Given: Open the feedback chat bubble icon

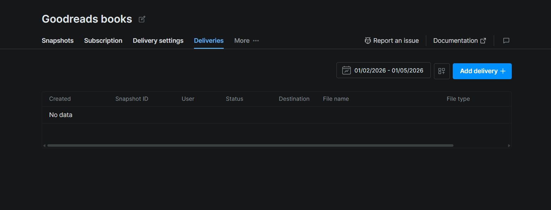Looking at the screenshot, I should (506, 41).
